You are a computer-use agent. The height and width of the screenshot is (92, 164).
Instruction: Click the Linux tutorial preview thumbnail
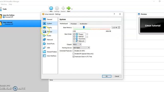[x=152, y=26]
